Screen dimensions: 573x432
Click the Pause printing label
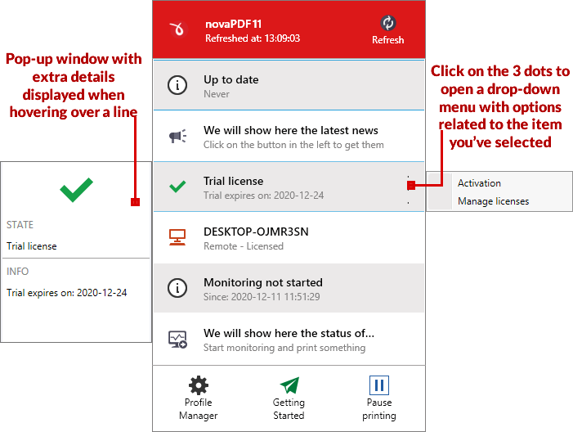click(x=379, y=409)
